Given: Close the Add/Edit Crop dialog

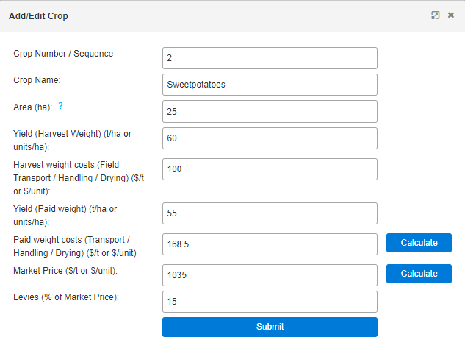Looking at the screenshot, I should [451, 15].
